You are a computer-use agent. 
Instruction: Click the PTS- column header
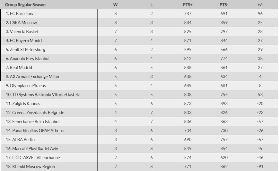click(224, 4)
